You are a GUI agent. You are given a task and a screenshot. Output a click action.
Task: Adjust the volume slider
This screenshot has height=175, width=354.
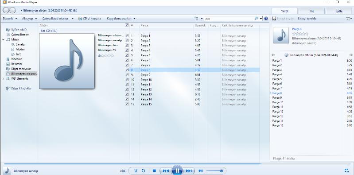point(215,171)
